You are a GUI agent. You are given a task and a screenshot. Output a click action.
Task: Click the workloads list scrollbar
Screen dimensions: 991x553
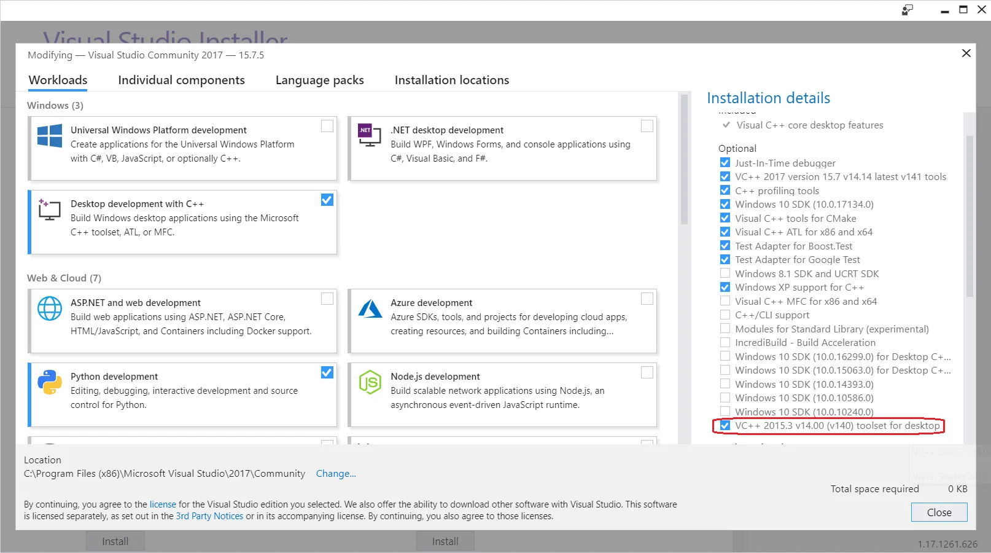685,160
